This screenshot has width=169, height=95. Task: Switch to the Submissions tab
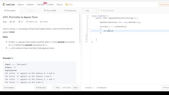(70, 11)
